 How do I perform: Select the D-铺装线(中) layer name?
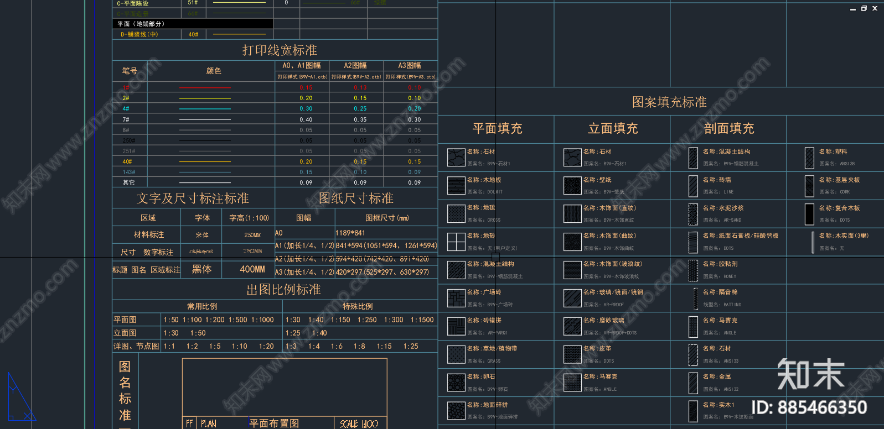click(x=139, y=34)
